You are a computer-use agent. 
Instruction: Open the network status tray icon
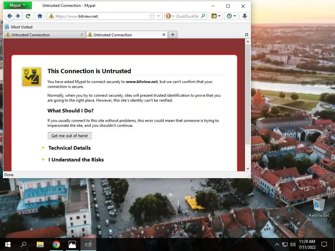pos(285,244)
